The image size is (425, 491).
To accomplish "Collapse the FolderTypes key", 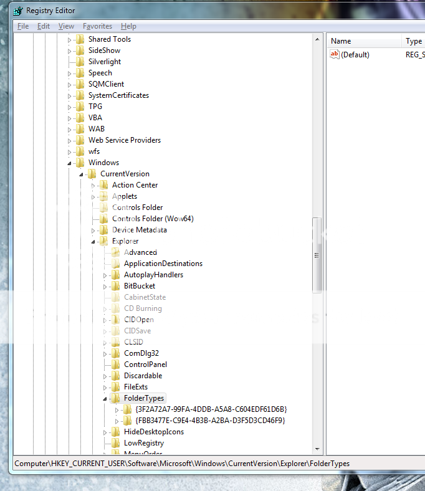I will point(105,399).
